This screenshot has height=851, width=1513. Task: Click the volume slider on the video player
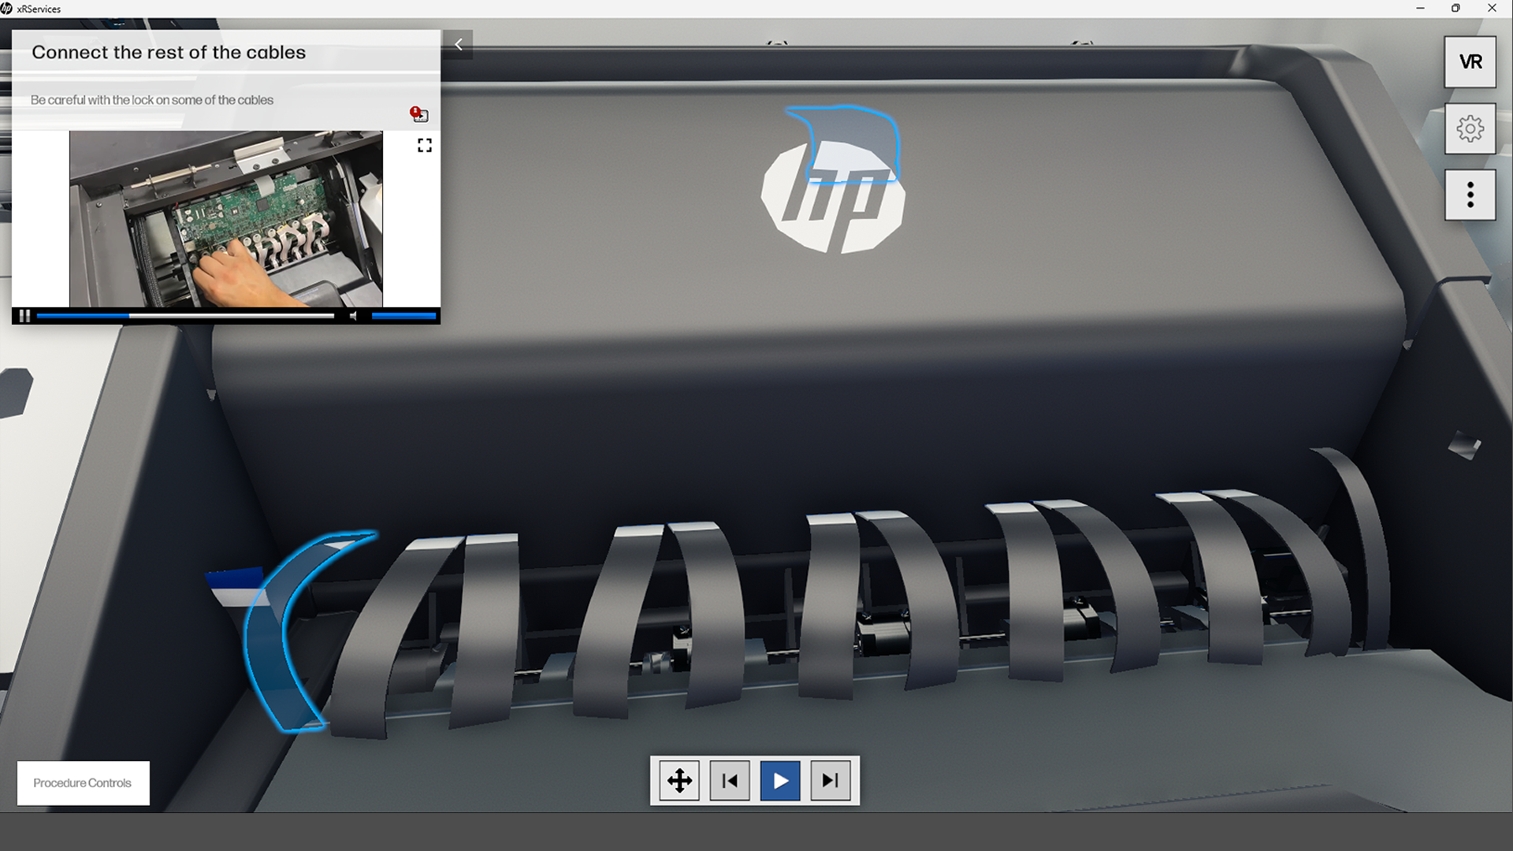[402, 316]
